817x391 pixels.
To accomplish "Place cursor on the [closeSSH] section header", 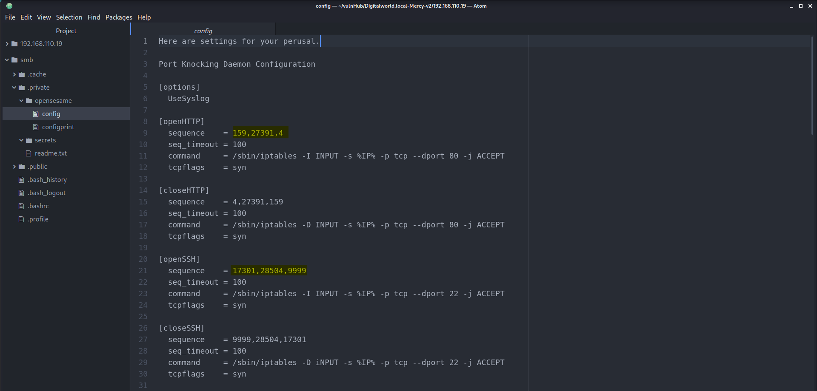I will coord(182,328).
